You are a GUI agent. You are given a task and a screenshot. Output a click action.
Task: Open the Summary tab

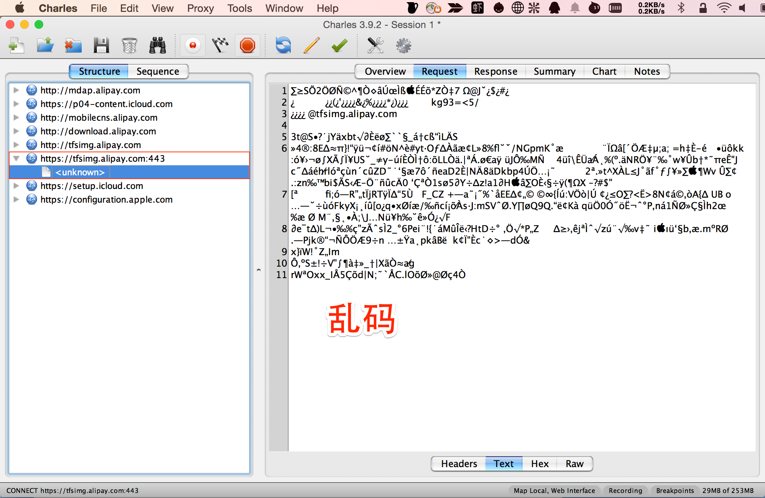tap(554, 71)
